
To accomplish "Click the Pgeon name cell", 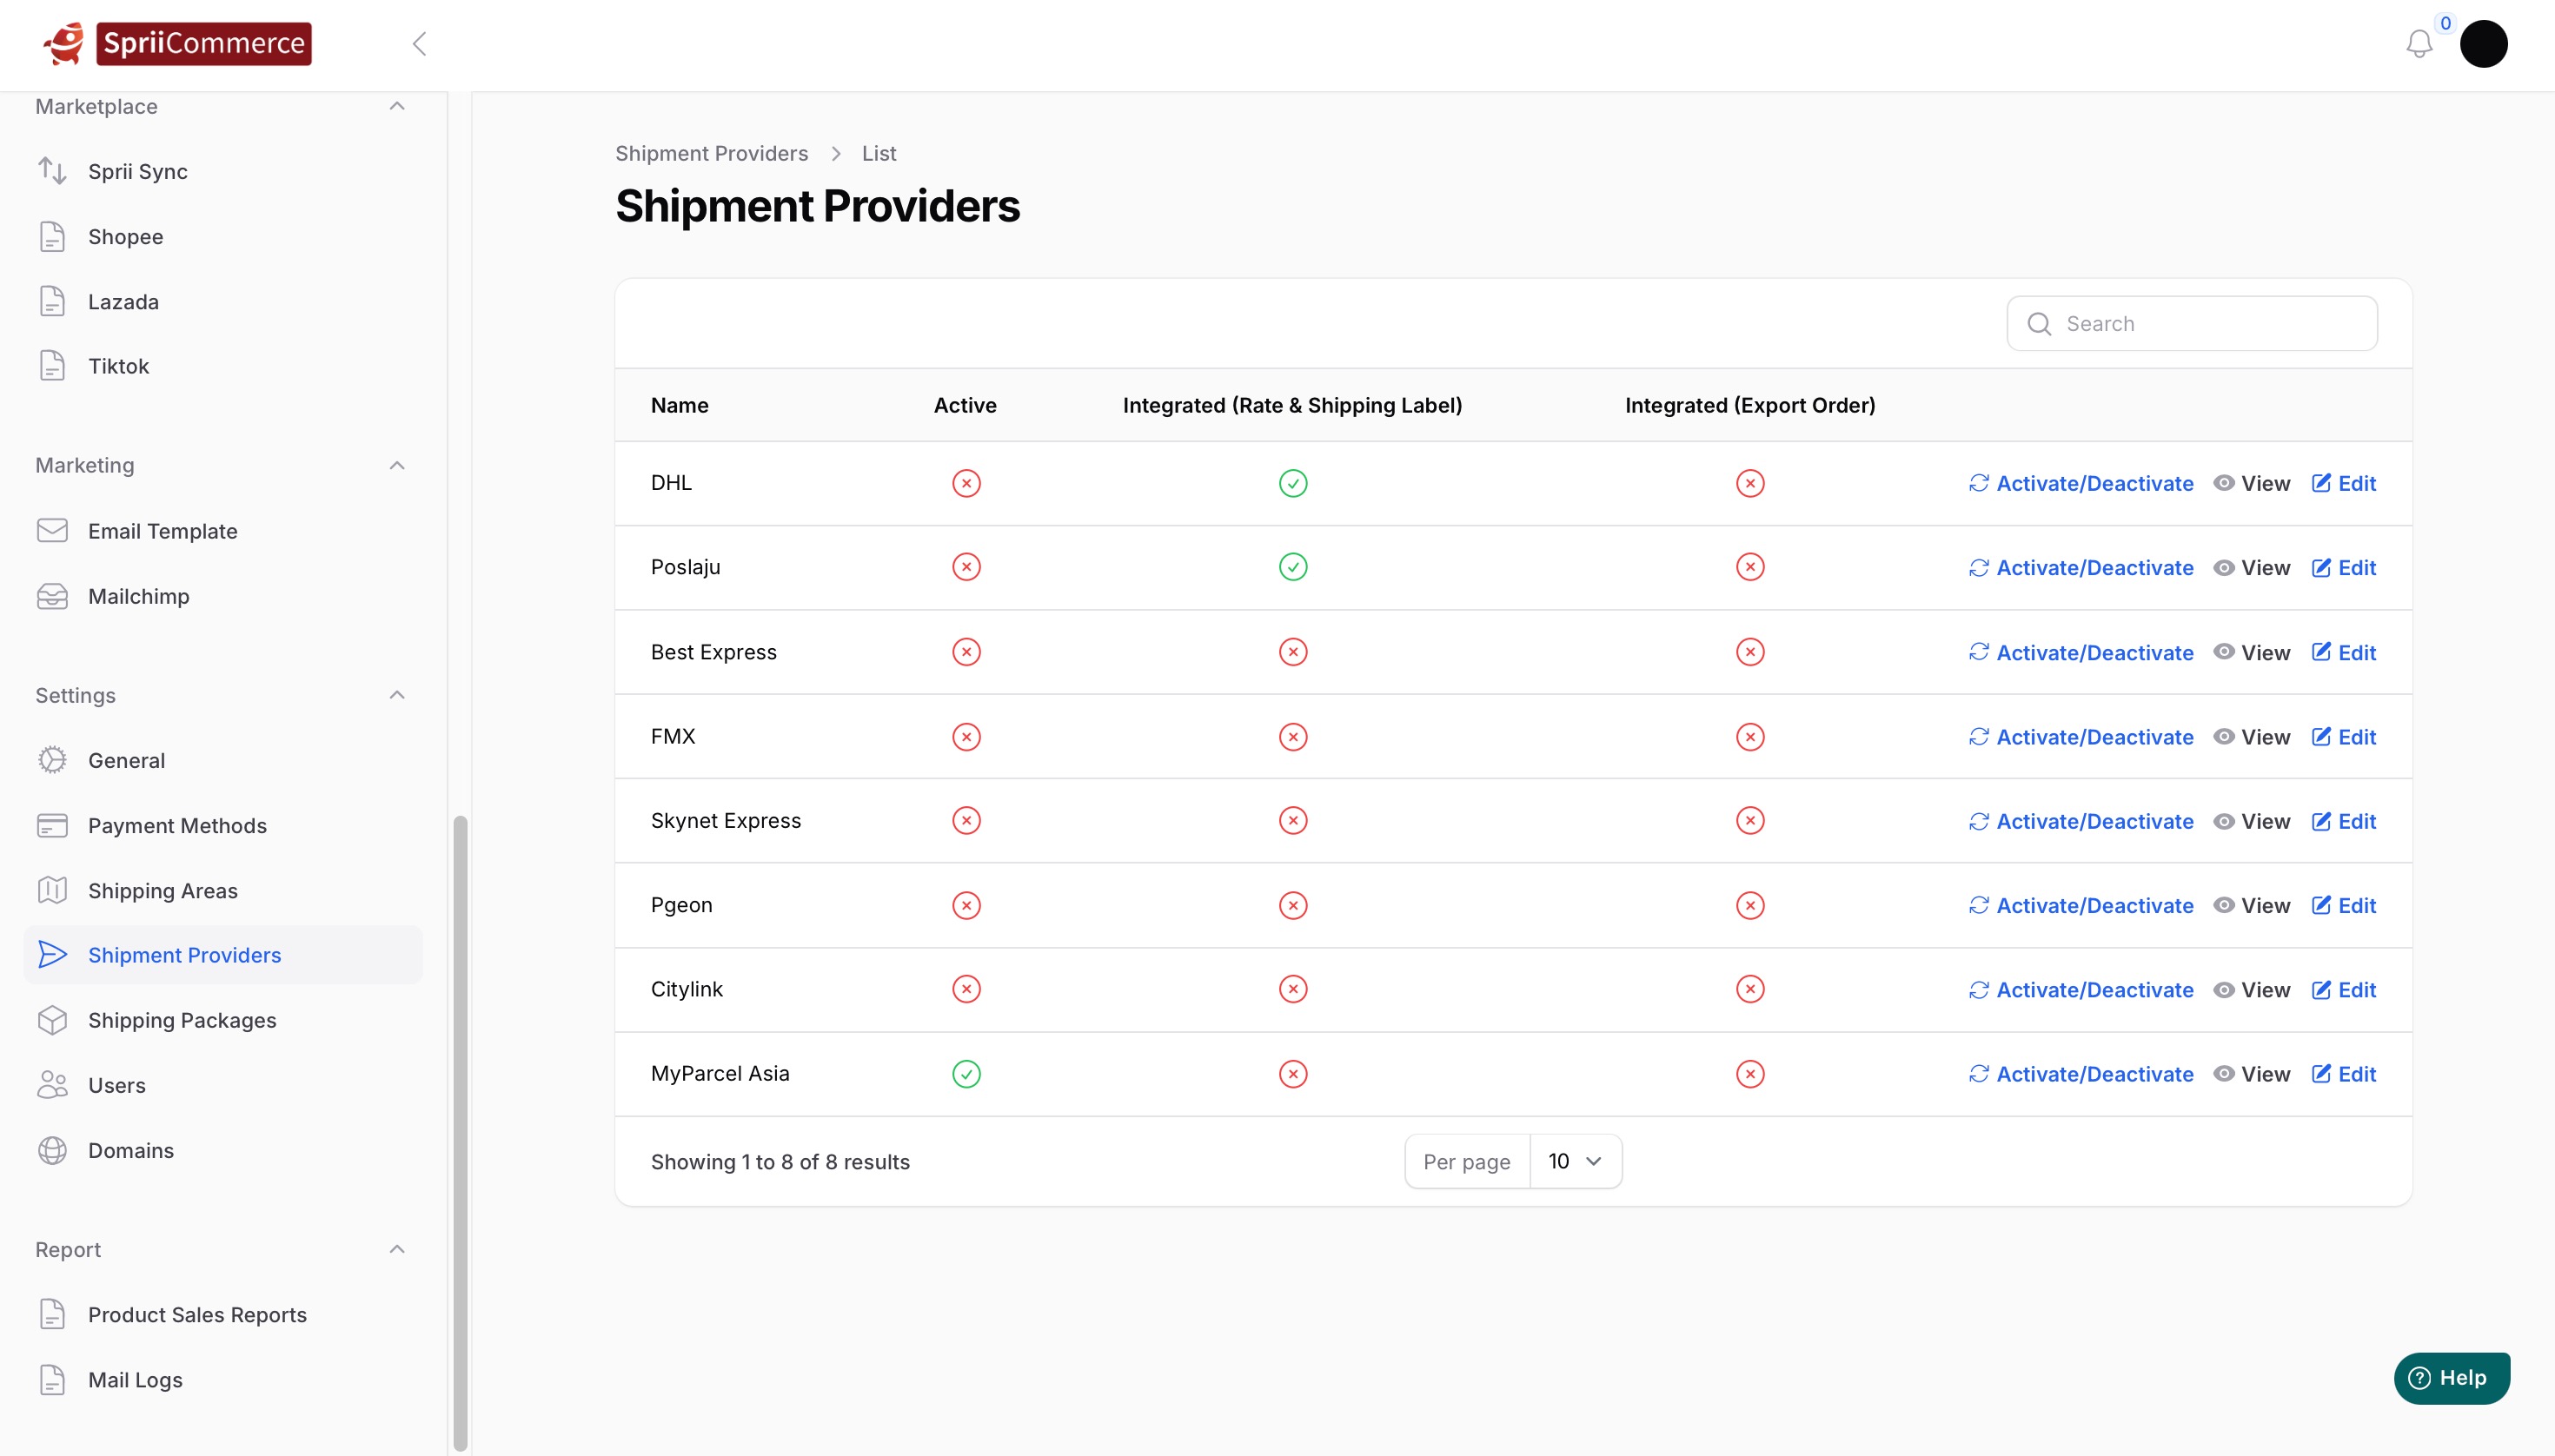I will pos(681,905).
